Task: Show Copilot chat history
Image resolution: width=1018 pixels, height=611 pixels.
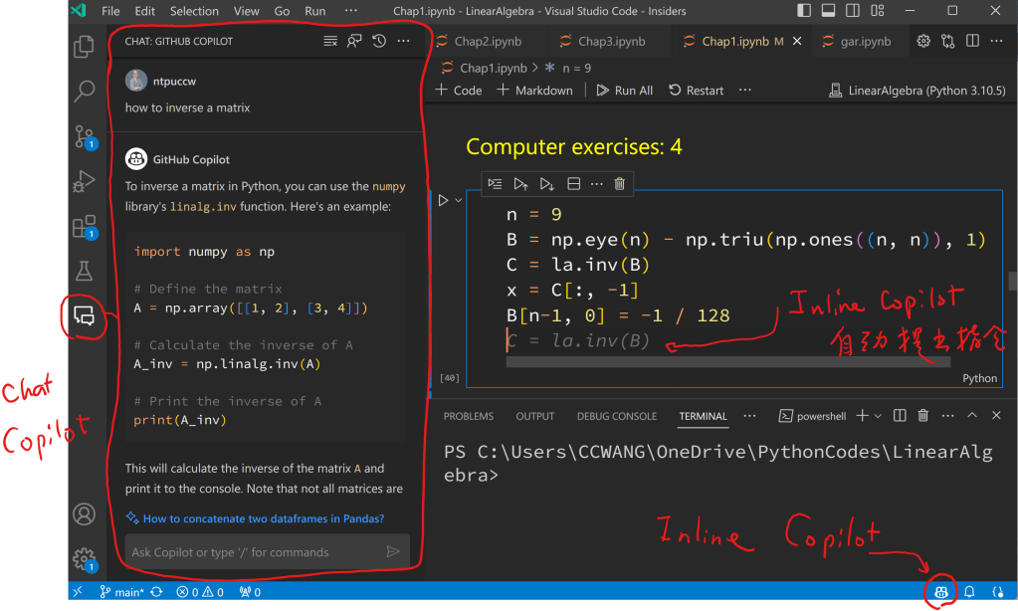Action: pos(379,42)
